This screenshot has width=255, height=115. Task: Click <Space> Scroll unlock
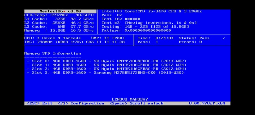point(136,103)
